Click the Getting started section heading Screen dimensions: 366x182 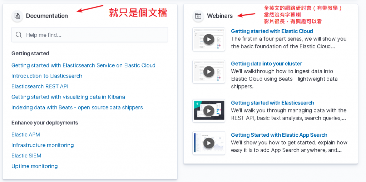30,54
